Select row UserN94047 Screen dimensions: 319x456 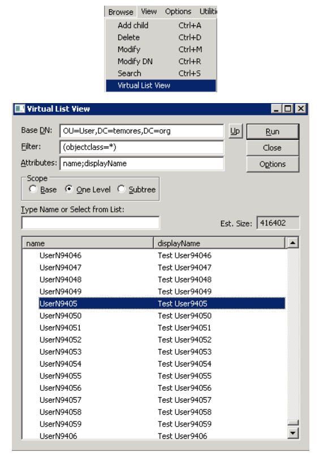[x=162, y=267]
